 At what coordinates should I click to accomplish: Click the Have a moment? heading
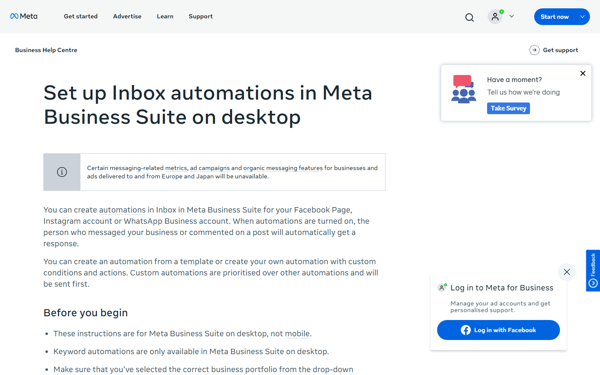click(x=514, y=80)
